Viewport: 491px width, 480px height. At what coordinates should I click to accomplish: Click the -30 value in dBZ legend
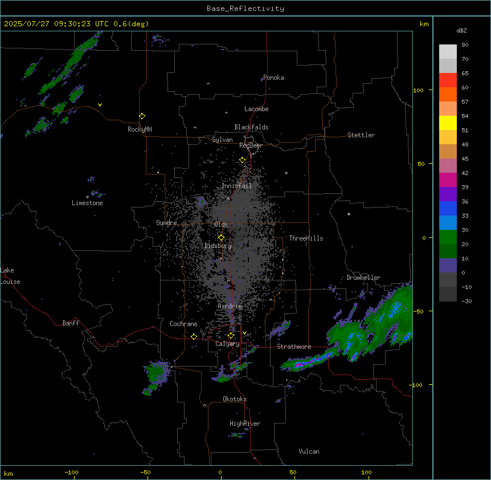467,301
